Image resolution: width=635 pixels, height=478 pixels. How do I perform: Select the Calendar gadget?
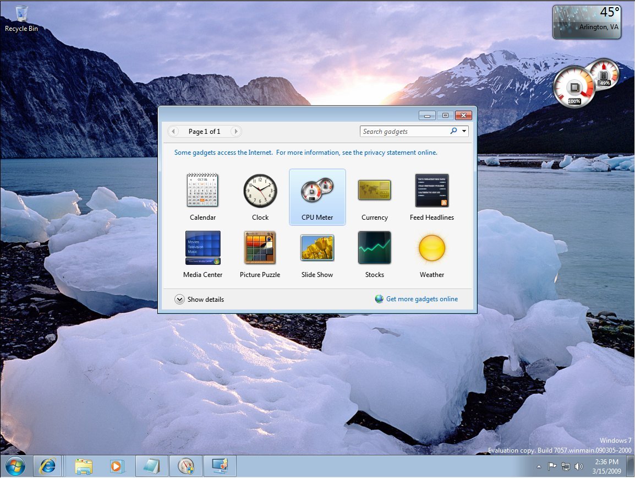[x=202, y=191]
